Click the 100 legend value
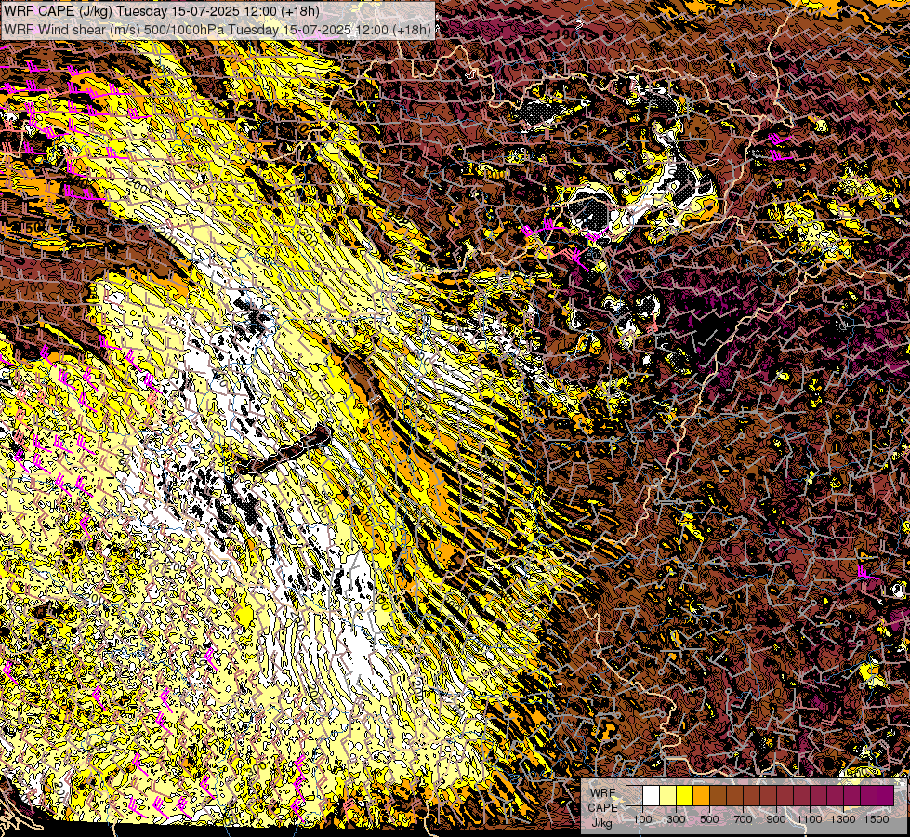The width and height of the screenshot is (910, 837). 642,819
